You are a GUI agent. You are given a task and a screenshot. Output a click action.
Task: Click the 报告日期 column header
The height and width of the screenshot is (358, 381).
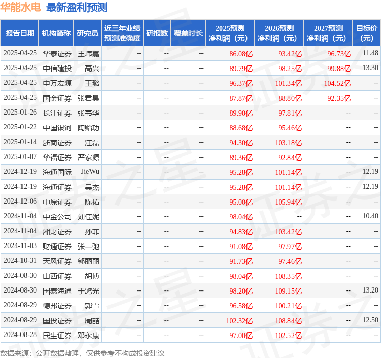pos(19,33)
